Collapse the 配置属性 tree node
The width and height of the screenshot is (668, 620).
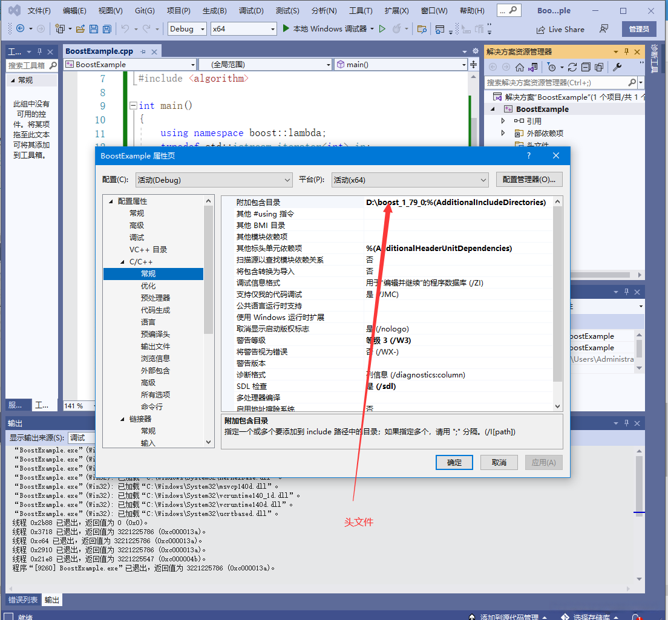click(111, 201)
